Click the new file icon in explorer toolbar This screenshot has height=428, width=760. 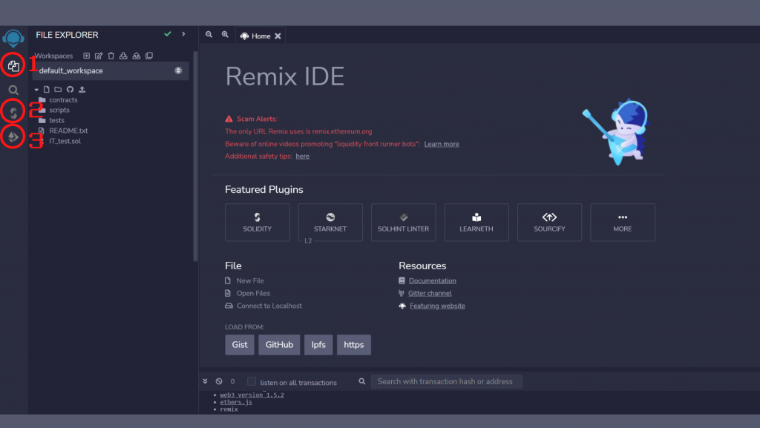click(47, 90)
